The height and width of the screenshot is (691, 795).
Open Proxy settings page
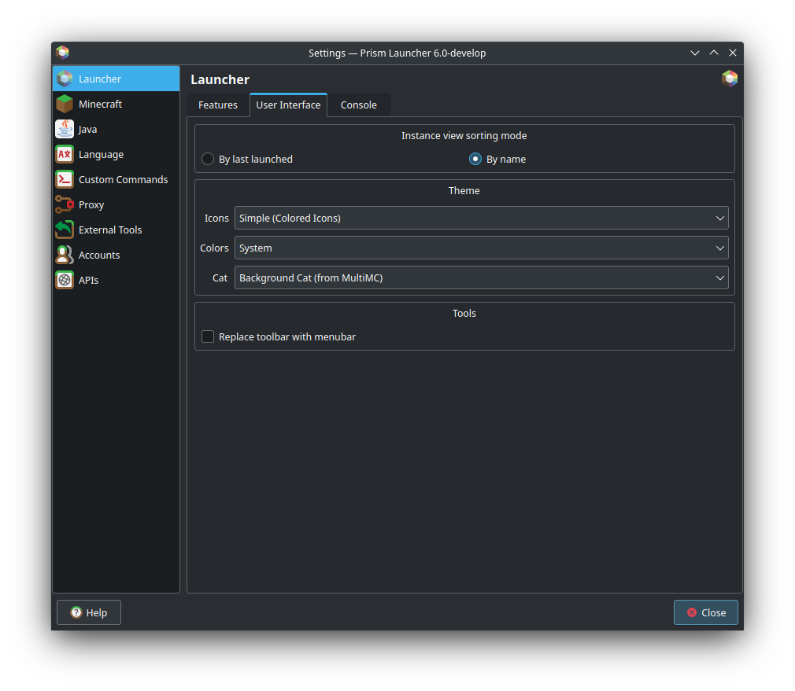[x=116, y=204]
